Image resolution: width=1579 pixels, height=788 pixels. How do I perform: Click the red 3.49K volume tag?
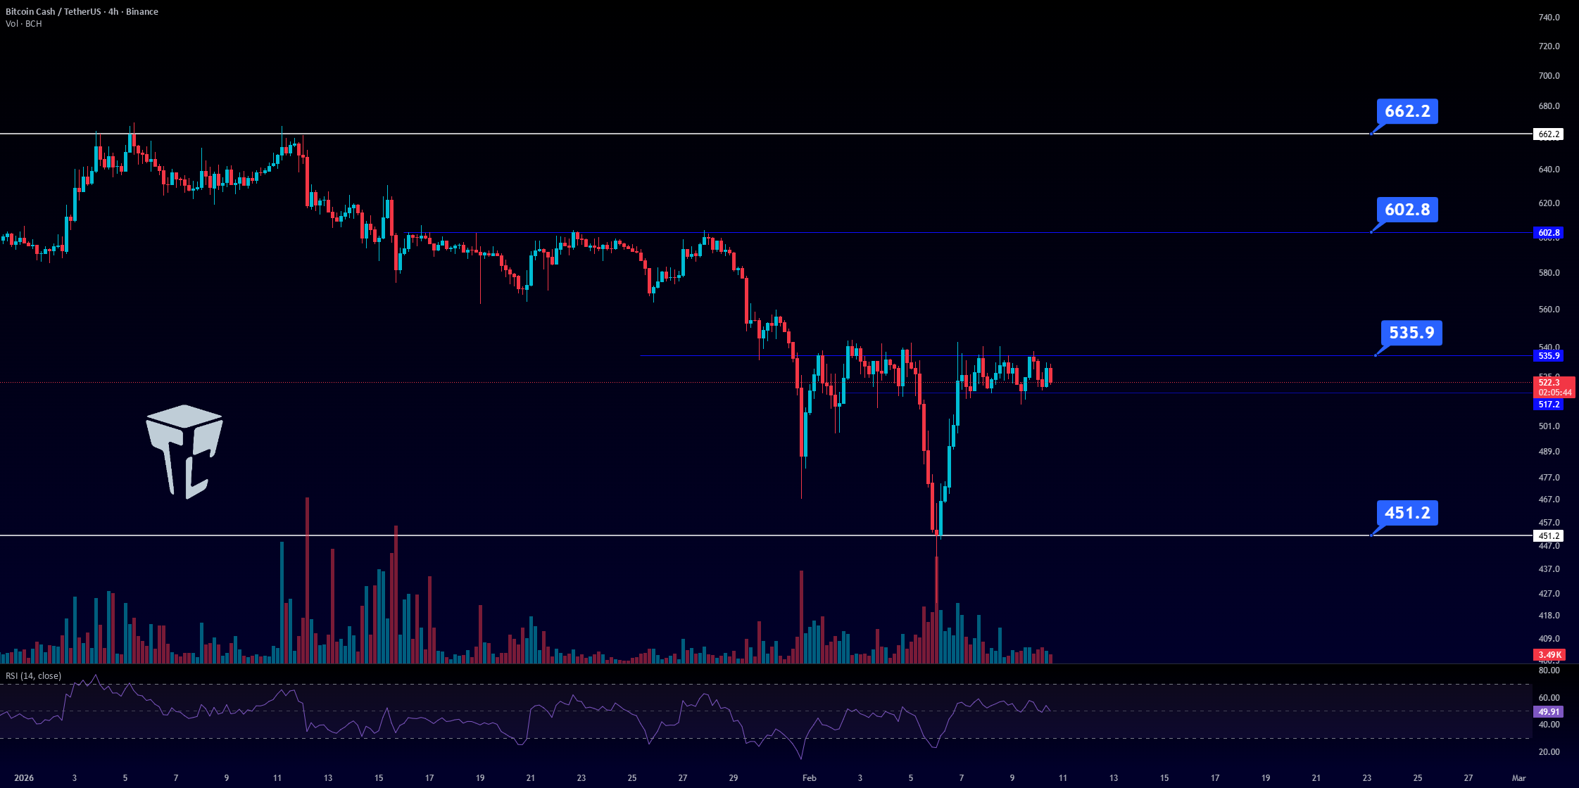point(1549,655)
